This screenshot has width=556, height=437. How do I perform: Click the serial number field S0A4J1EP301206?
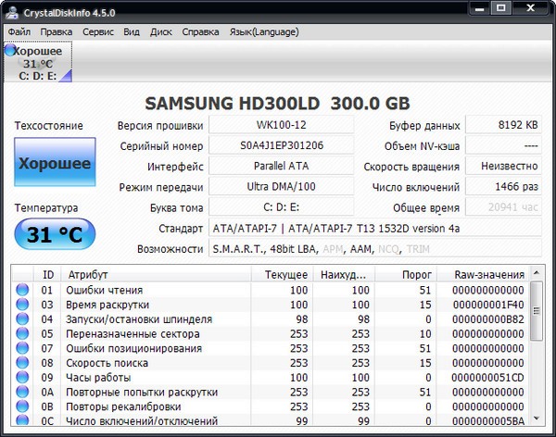pos(281,145)
